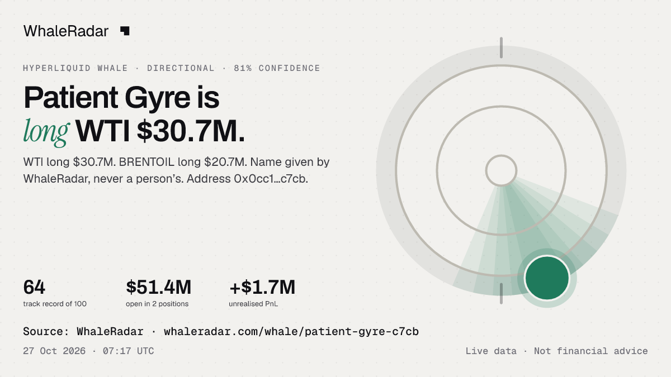This screenshot has width=671, height=377.
Task: Click the Patient Gyre headline
Action: tap(121, 98)
